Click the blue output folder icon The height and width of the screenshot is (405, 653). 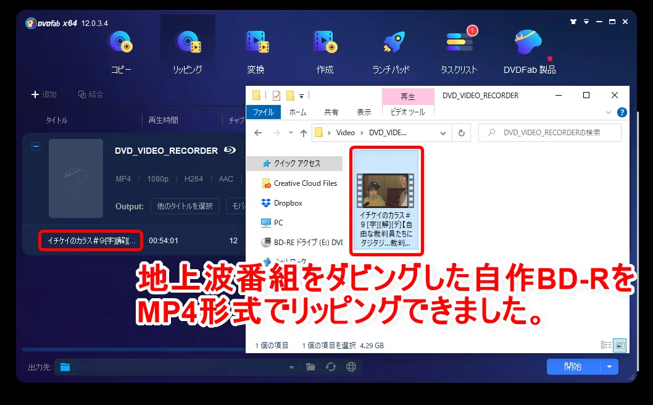[65, 367]
